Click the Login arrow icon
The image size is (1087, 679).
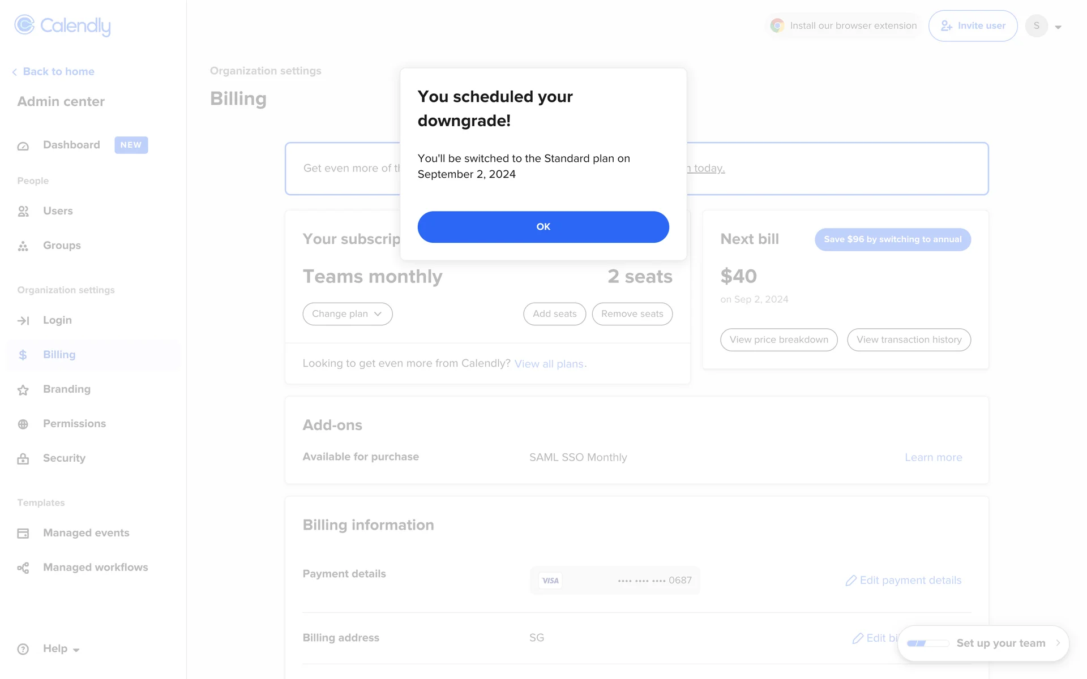pyautogui.click(x=23, y=321)
